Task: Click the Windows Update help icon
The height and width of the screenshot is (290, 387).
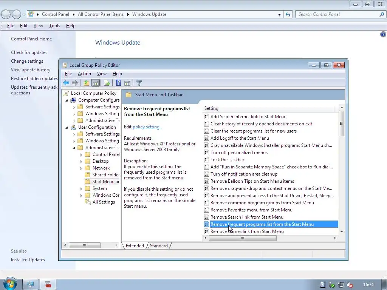Action: point(383,34)
